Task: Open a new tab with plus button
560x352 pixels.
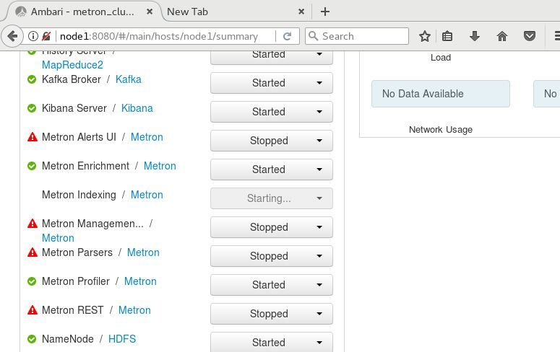Action: coord(325,12)
